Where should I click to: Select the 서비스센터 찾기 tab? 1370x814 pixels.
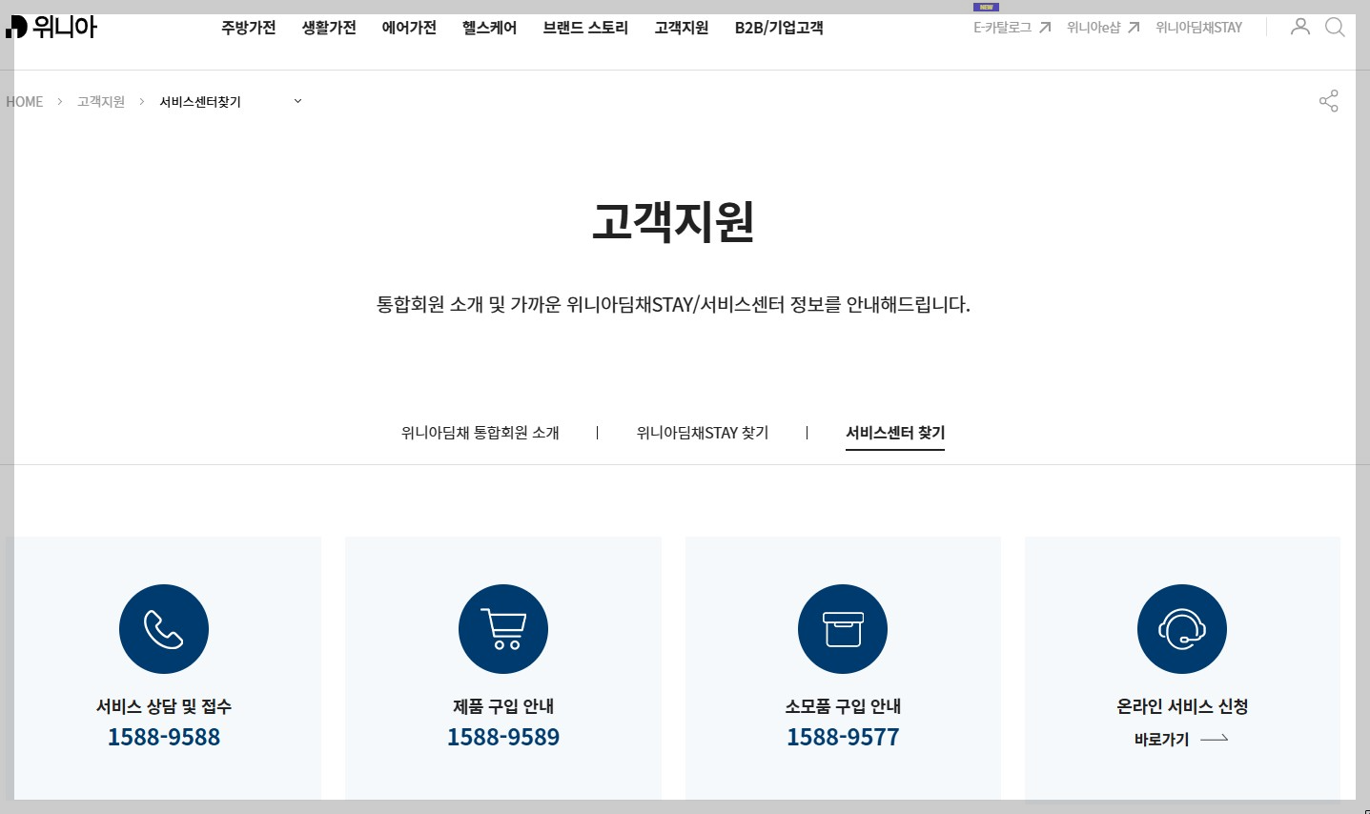(895, 433)
